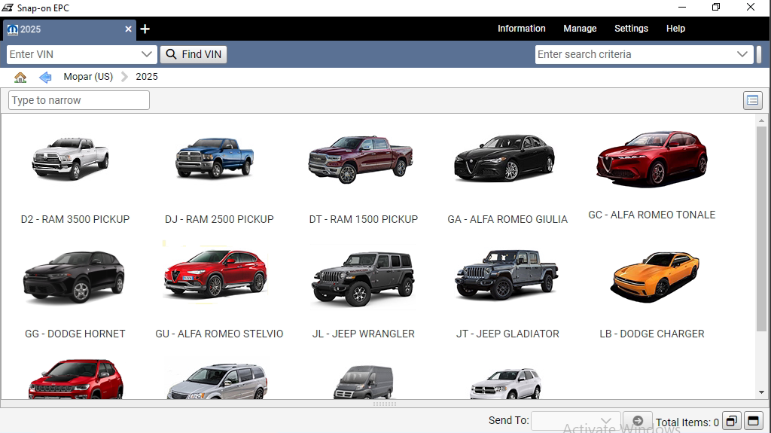
Task: Click the LB - DODGE CHARGER label
Action: pos(652,334)
